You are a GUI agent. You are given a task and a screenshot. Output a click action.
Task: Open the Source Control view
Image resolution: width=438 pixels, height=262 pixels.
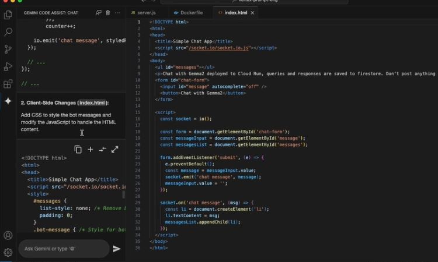[8, 49]
